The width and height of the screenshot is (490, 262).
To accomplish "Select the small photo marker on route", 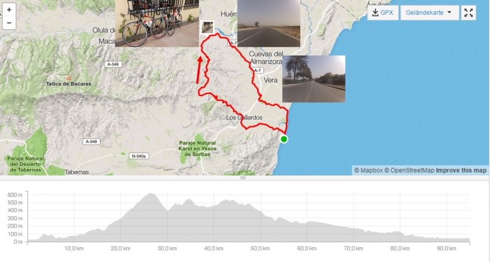I will (207, 28).
